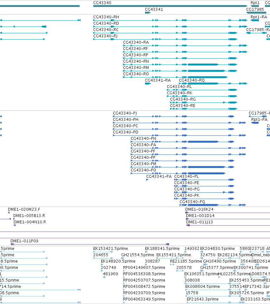The width and height of the screenshot is (270, 304).
Task: Select transcript CG43340-RF
Action: 135,48
